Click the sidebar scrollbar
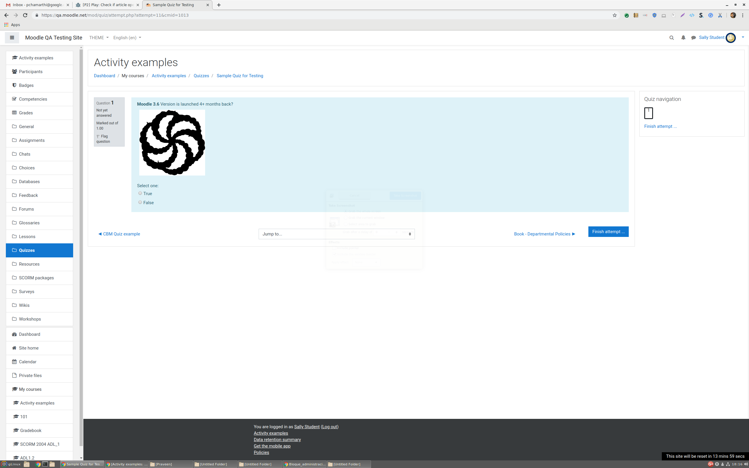The image size is (749, 468). point(81,248)
